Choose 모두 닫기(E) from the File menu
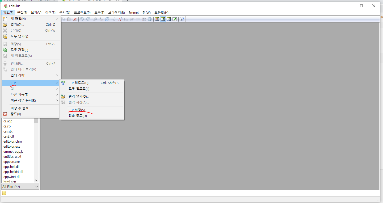Image resolution: width=383 pixels, height=203 pixels. [31, 36]
